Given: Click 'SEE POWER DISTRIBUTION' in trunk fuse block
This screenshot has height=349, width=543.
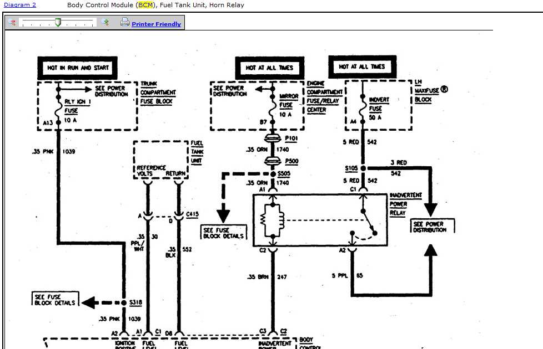Looking at the screenshot, I should coord(111,91).
